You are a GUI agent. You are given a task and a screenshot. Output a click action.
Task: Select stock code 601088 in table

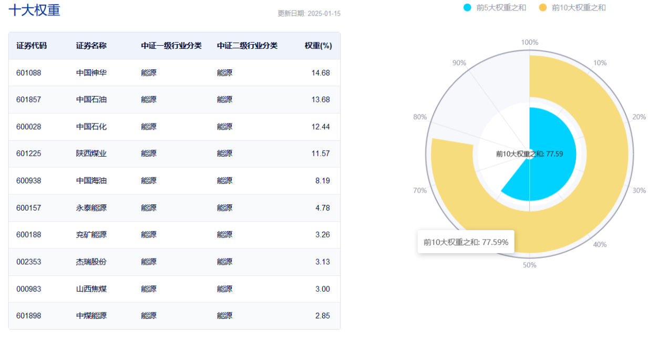point(28,73)
